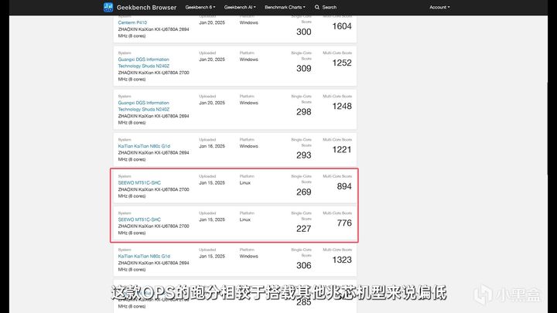
Task: Select multi-core score 776
Action: (x=344, y=223)
